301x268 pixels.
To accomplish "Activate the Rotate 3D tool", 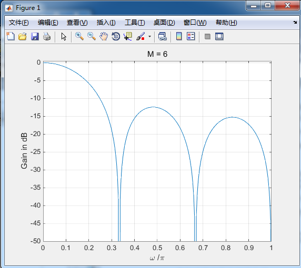I will click(116, 36).
